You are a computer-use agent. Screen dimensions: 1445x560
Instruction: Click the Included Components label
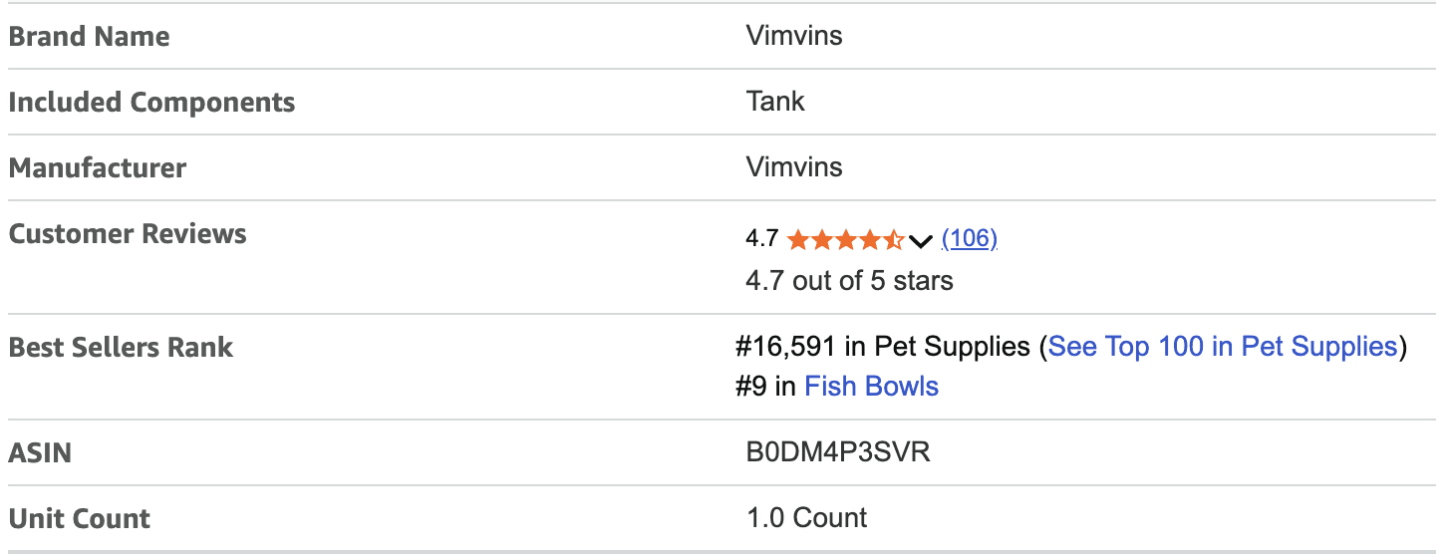[x=151, y=103]
